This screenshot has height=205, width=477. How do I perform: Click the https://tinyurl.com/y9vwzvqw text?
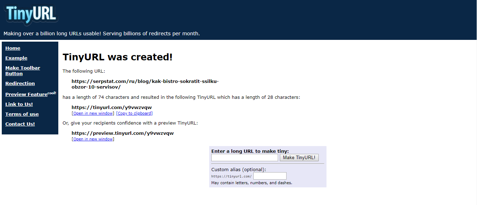[x=112, y=107]
